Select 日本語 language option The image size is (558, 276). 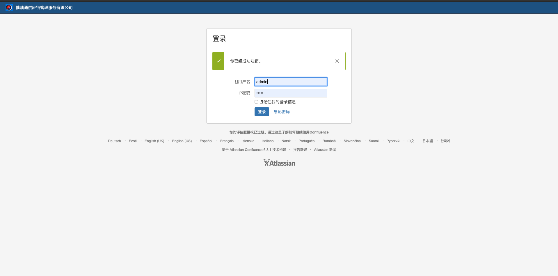pyautogui.click(x=427, y=141)
